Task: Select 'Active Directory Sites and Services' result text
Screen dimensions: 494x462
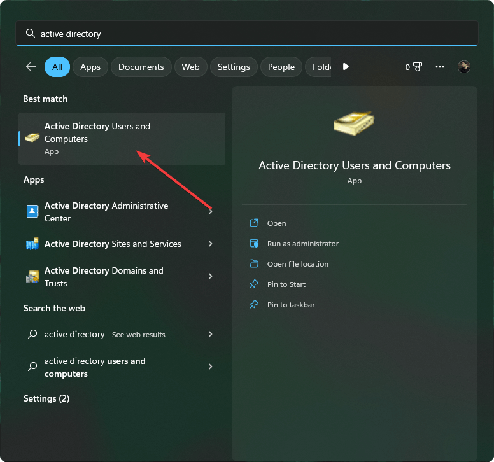Action: click(113, 244)
